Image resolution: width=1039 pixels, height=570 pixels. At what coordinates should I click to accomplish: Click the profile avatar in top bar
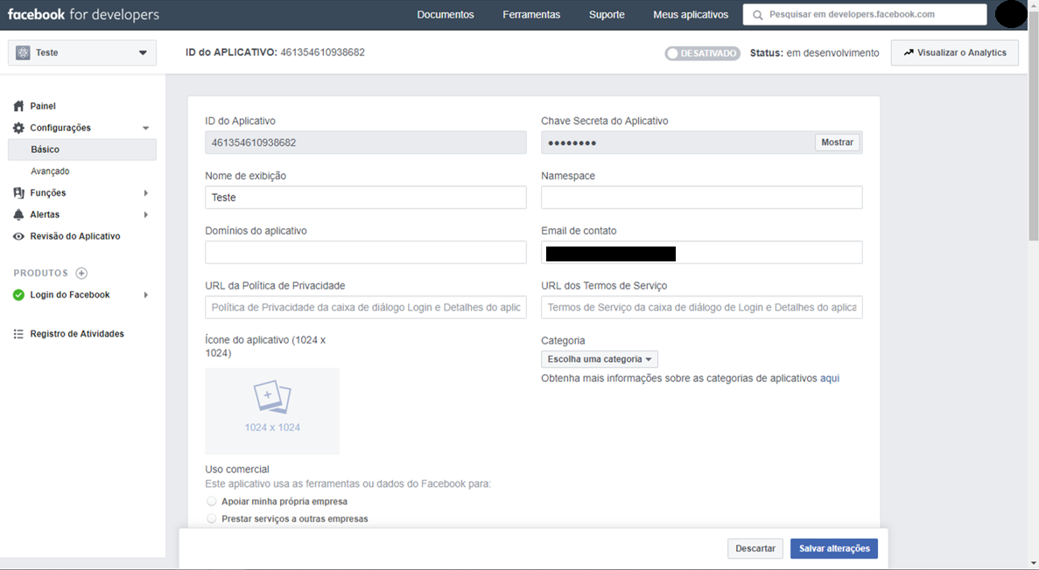[1011, 14]
